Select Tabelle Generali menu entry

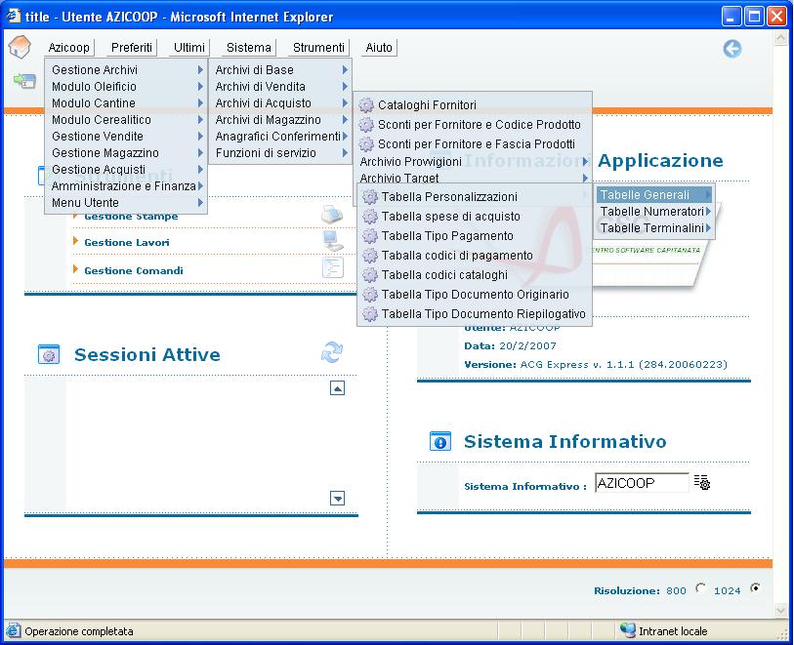(x=654, y=195)
